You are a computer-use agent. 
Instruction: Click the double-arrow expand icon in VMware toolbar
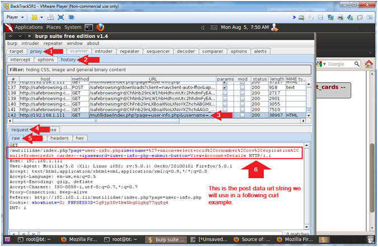(294, 17)
